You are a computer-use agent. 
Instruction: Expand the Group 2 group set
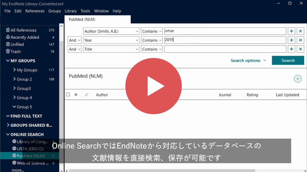(x=14, y=79)
